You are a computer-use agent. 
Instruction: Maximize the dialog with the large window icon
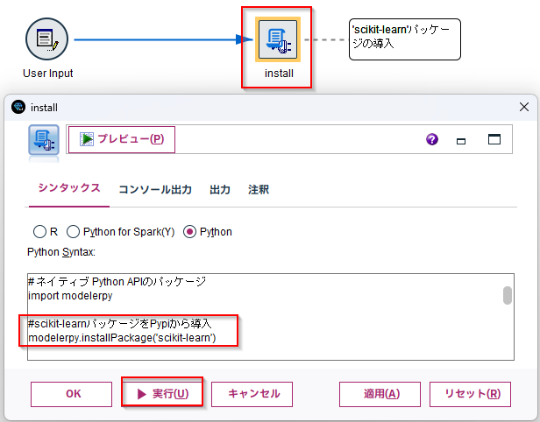point(494,139)
